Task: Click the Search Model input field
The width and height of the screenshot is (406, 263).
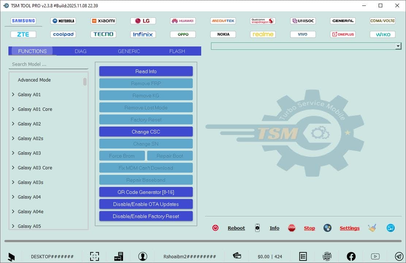Action: tap(47, 64)
